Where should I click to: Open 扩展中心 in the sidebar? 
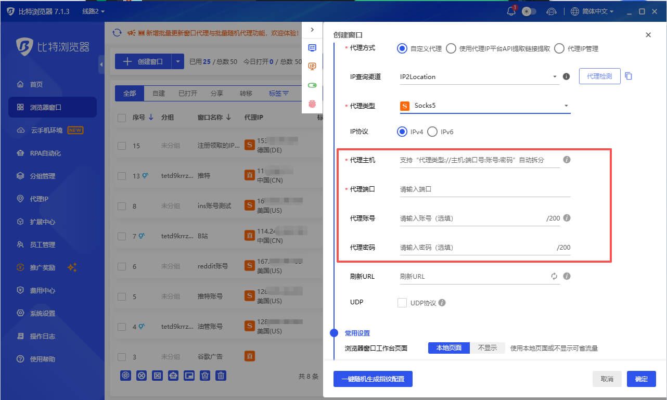tap(53, 222)
